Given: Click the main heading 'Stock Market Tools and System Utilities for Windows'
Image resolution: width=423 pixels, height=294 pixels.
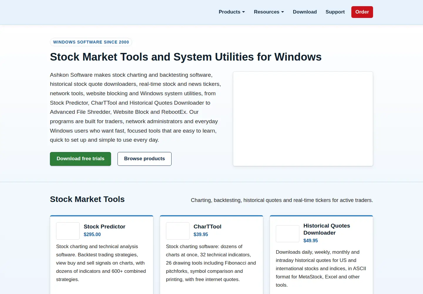Looking at the screenshot, I should pyautogui.click(x=186, y=57).
